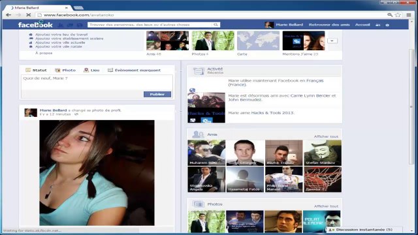Click the search magnifier button in Facebook search
The width and height of the screenshot is (418, 235).
(216, 25)
